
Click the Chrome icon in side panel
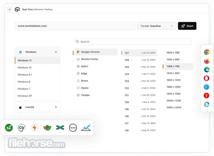point(207,52)
